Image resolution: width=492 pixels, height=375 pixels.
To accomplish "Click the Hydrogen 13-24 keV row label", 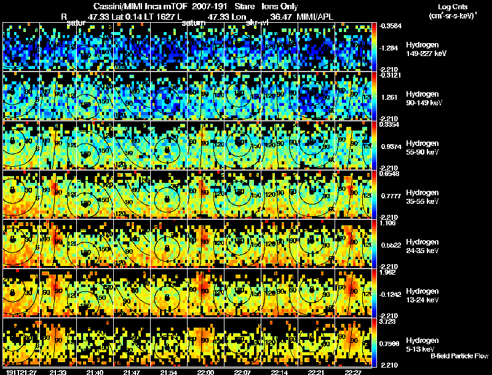I will coord(423,296).
